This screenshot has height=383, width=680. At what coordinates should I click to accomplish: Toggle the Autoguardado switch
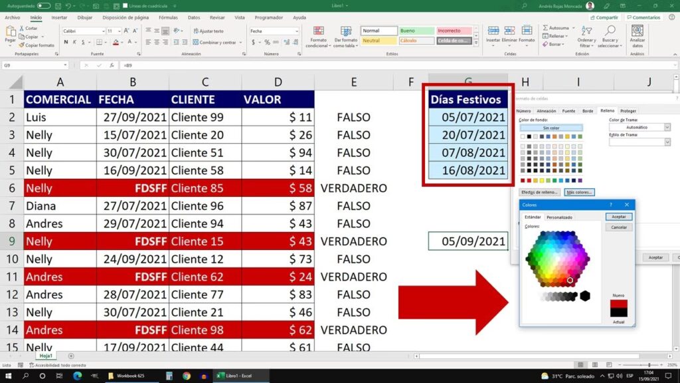44,5
